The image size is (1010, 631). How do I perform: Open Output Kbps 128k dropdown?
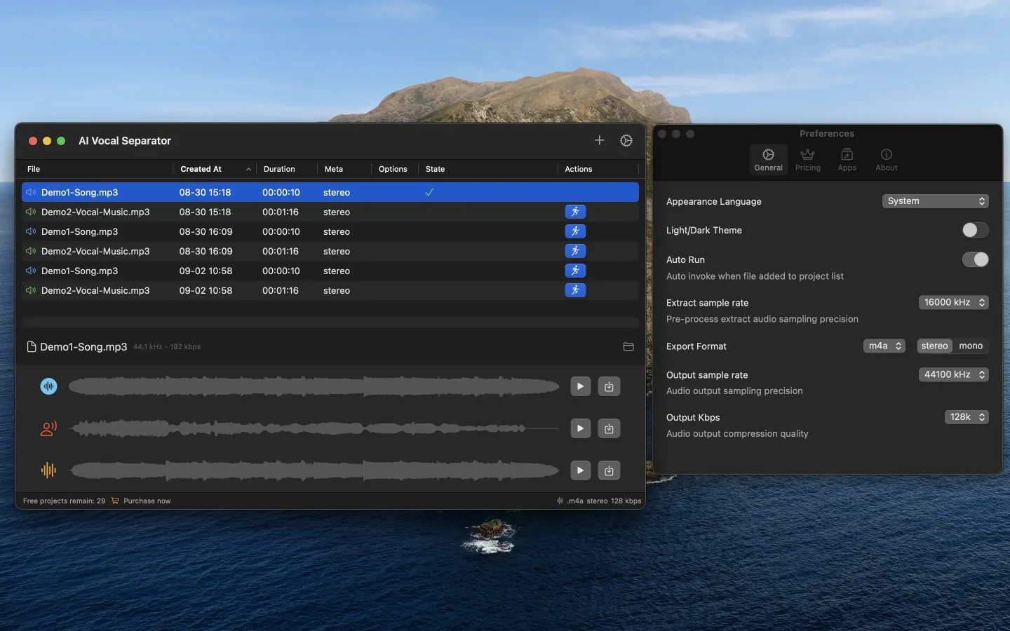967,416
